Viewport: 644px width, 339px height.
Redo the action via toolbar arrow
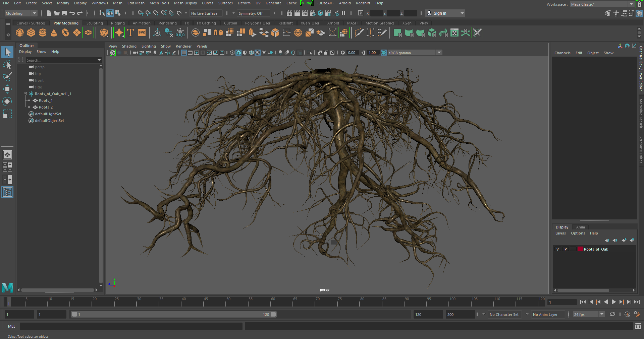click(80, 13)
